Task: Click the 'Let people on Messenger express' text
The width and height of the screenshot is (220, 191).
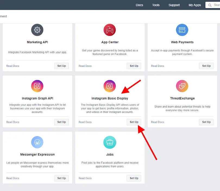Action: pyautogui.click(x=37, y=164)
